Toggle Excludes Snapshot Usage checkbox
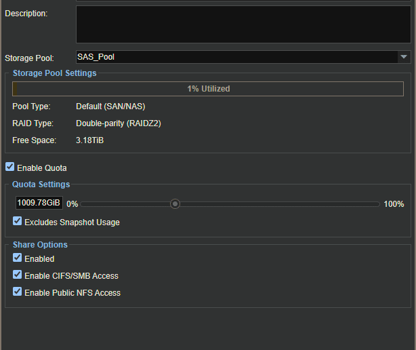Screen dimensions: 416x350 tap(17, 221)
